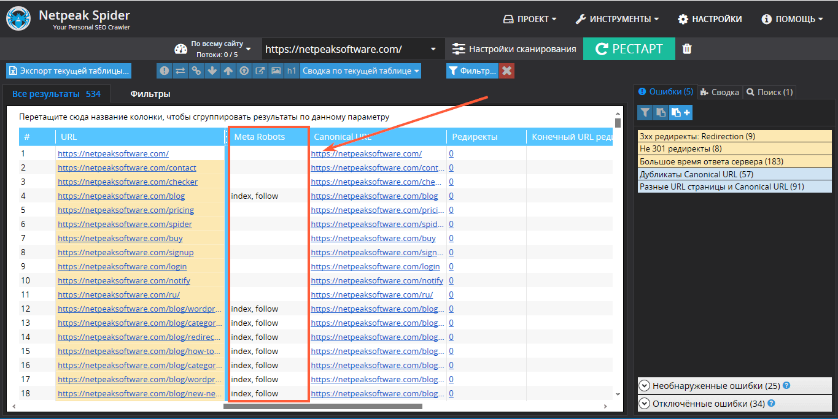This screenshot has height=419, width=838.
Task: Click the РЕСТАРТ button
Action: pos(629,49)
